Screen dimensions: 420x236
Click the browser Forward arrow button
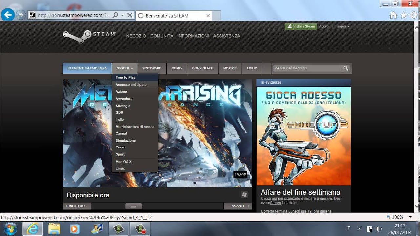coord(21,15)
